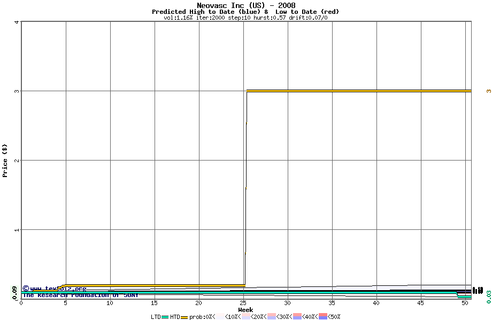Click the "iter:2000" parameter text
This screenshot has height=320, width=492.
click(x=210, y=18)
